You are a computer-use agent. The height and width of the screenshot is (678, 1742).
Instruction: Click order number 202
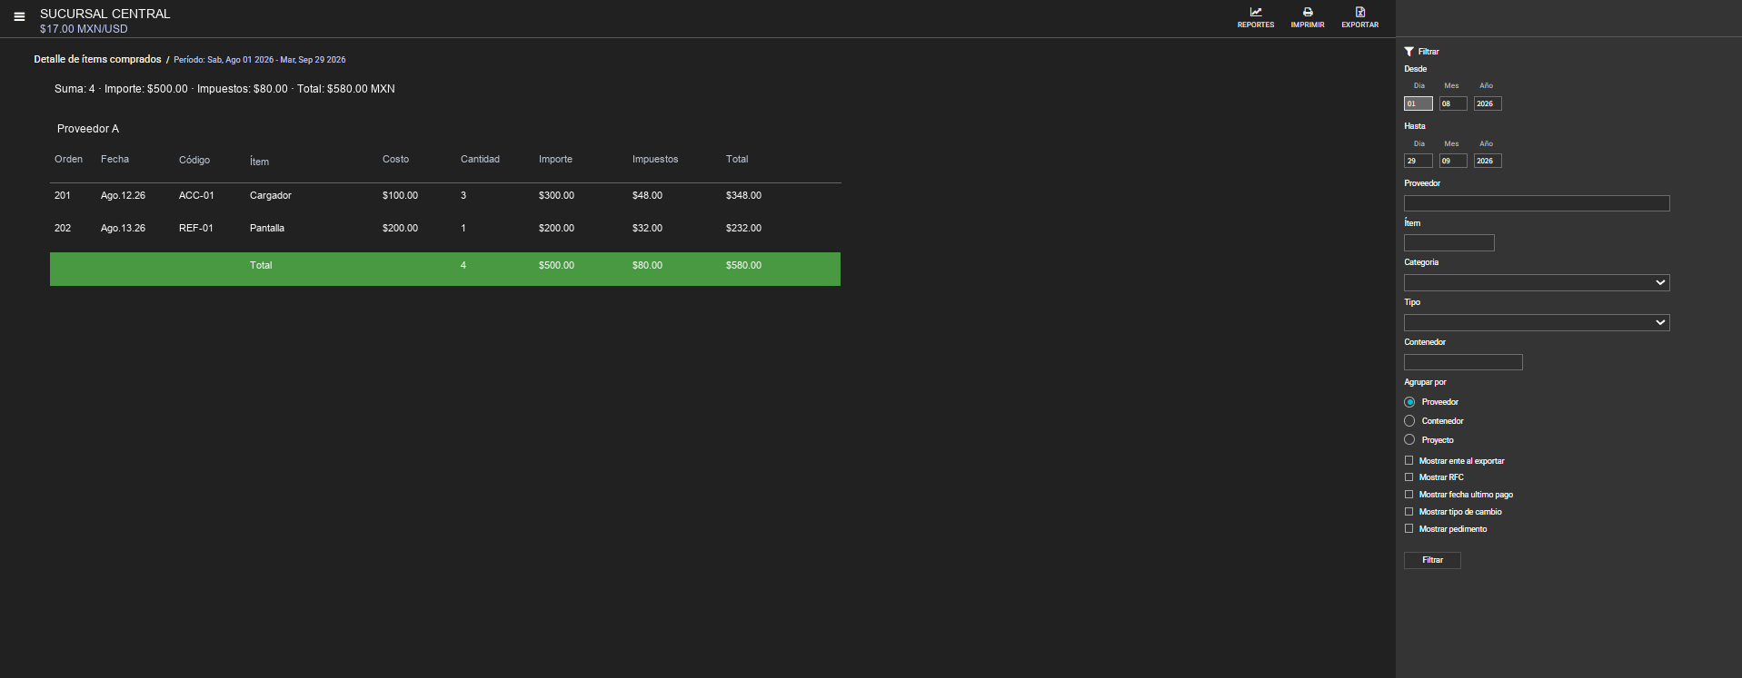point(63,229)
